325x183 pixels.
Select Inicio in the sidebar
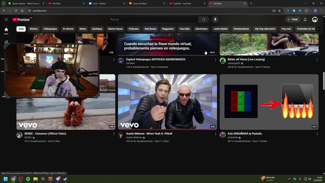(6, 31)
